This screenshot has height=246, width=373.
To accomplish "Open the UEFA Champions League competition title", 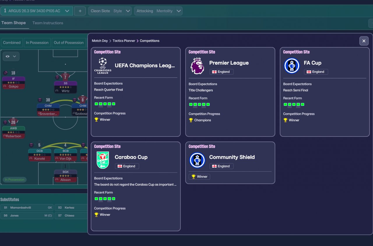I will point(145,66).
